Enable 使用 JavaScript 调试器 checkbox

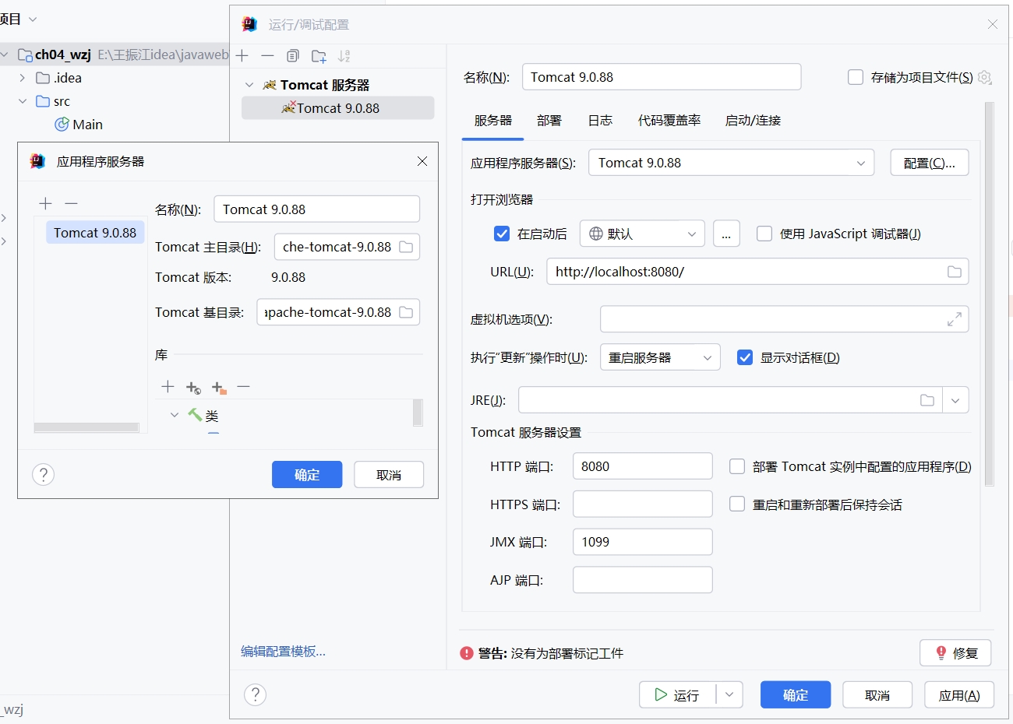coord(764,234)
